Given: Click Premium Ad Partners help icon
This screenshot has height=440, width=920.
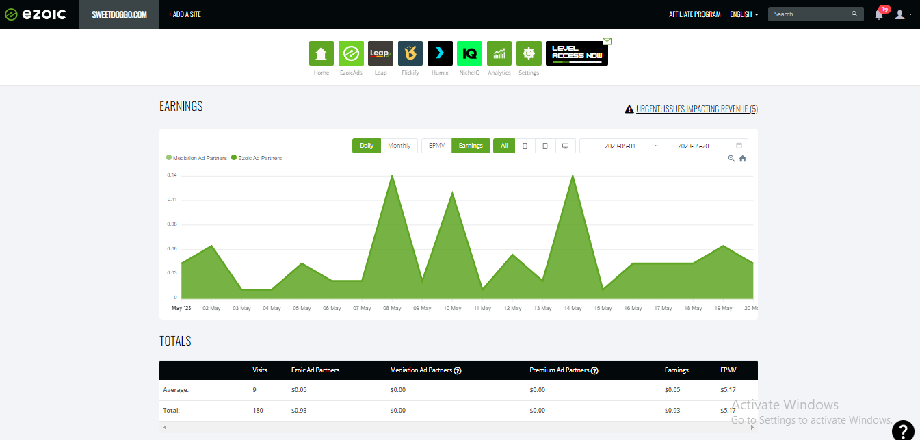Looking at the screenshot, I should click(x=594, y=371).
